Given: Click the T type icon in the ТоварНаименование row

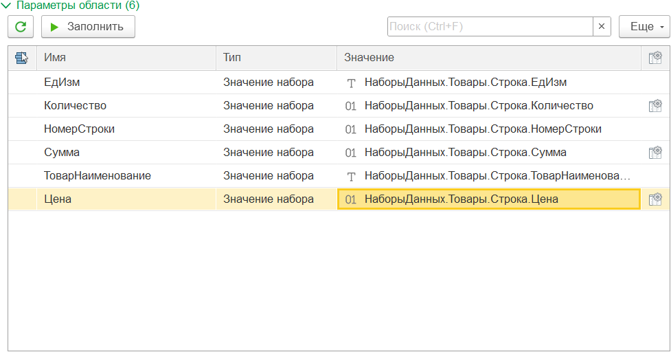Looking at the screenshot, I should (351, 177).
